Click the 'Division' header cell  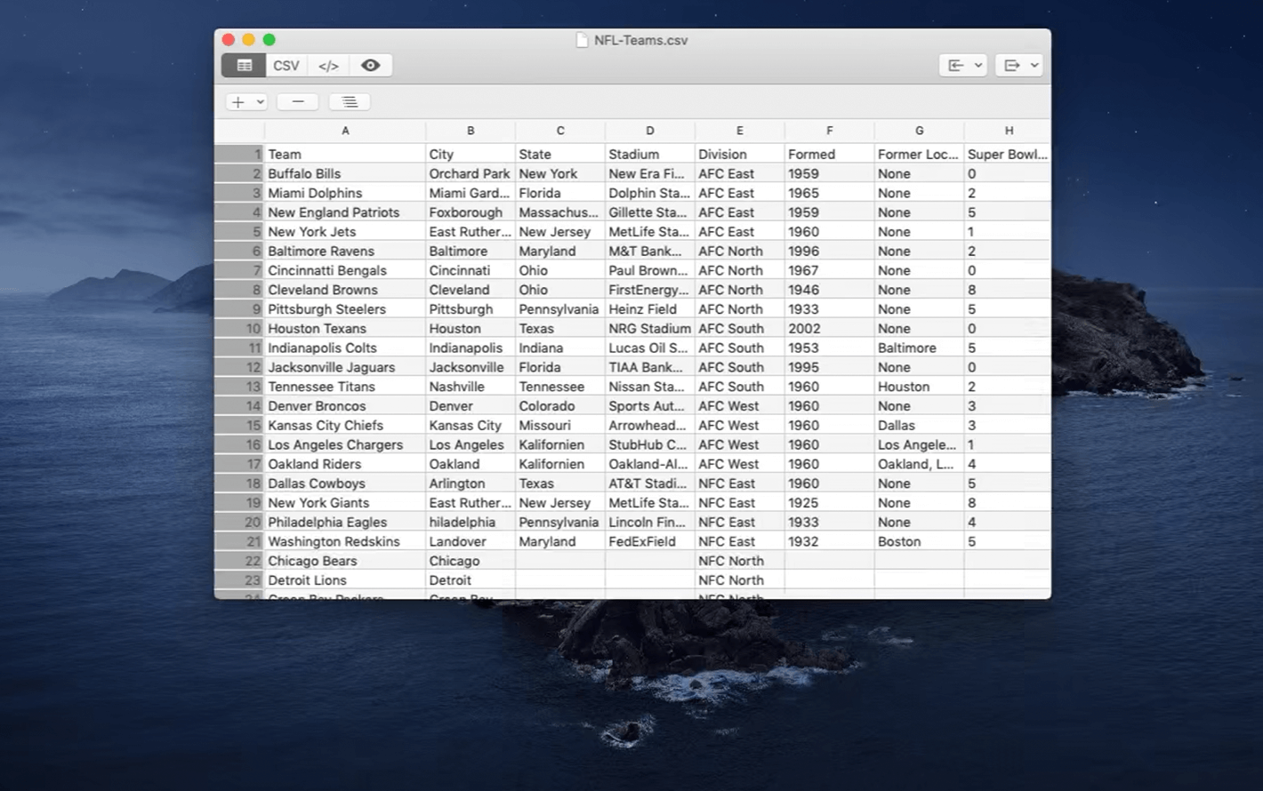[x=740, y=154]
